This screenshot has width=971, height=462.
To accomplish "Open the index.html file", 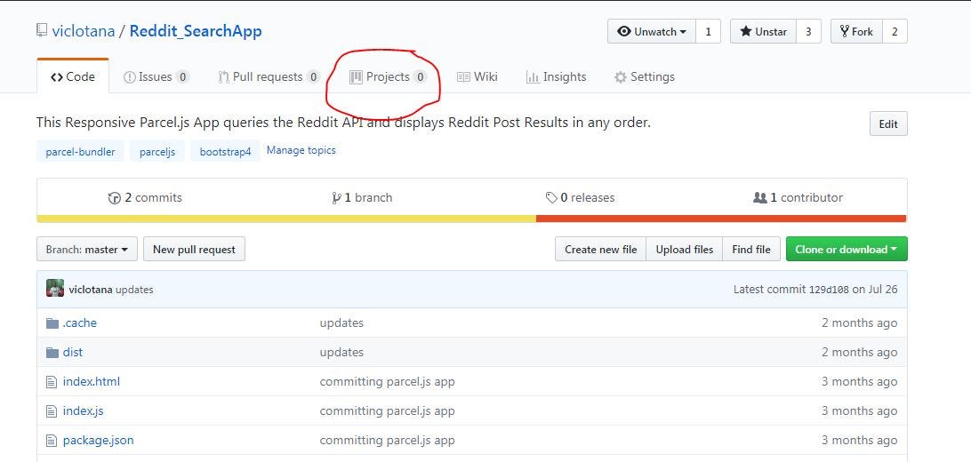I will 92,382.
